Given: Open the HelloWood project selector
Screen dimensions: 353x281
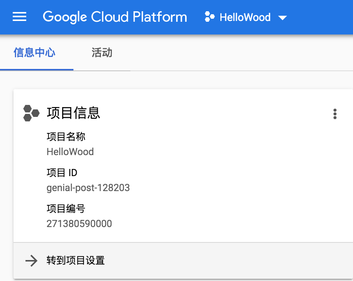Looking at the screenshot, I should (245, 17).
